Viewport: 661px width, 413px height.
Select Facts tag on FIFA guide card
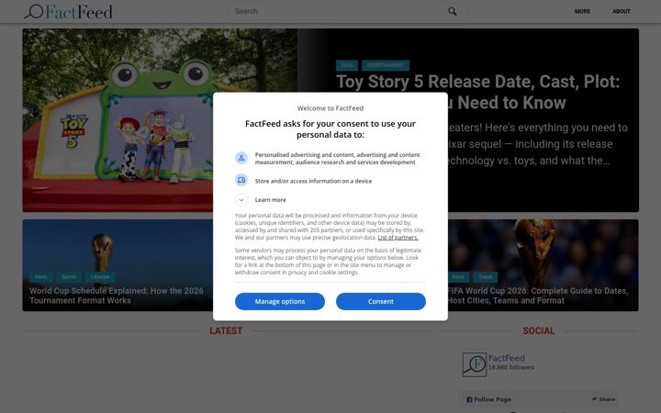coord(458,277)
